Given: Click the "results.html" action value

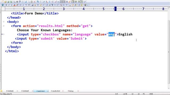Looking at the screenshot, I should [51, 26].
